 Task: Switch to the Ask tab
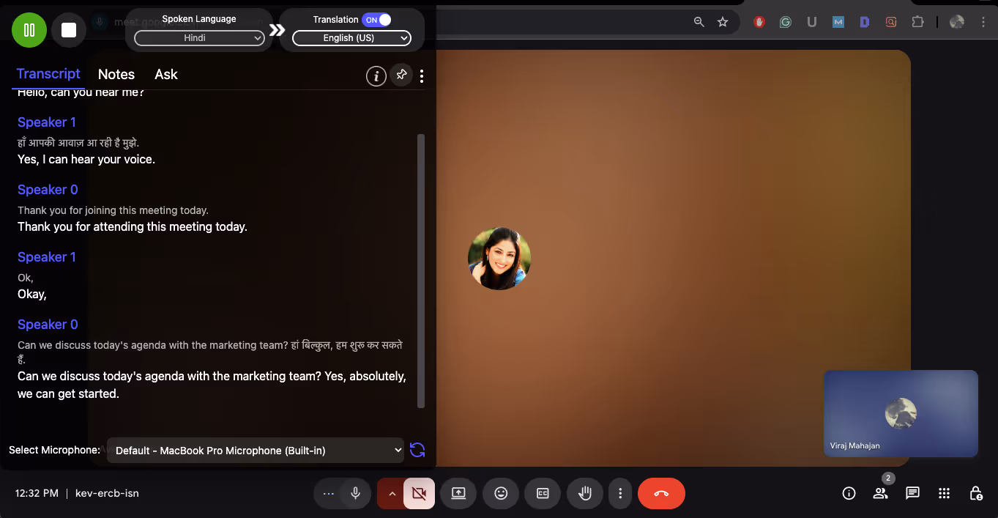click(166, 74)
